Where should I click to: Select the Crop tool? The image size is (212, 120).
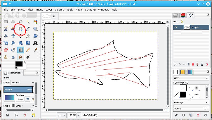point(28,36)
